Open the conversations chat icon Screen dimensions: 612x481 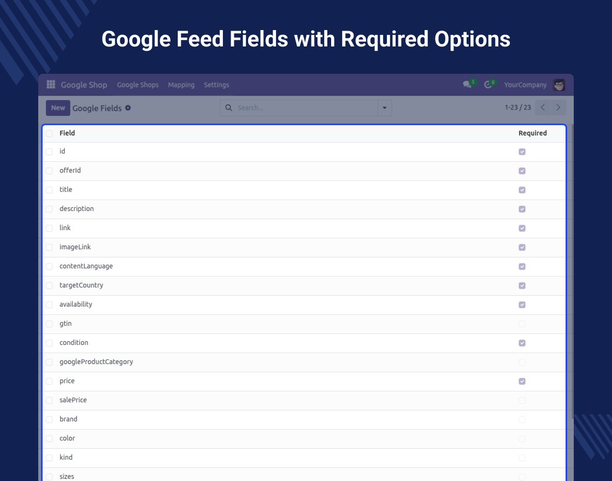(467, 84)
